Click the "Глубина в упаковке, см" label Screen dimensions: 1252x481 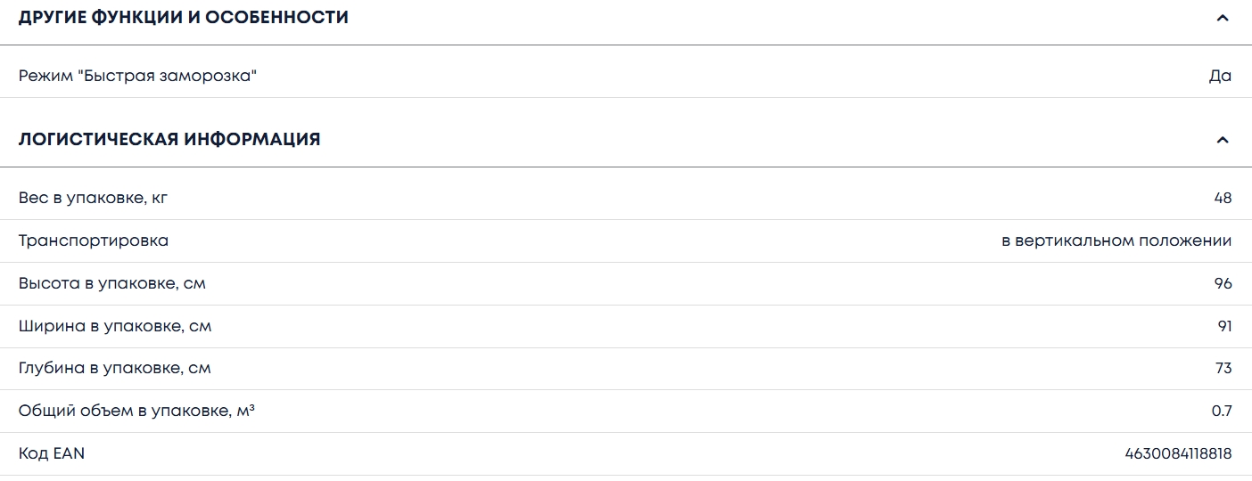click(115, 369)
